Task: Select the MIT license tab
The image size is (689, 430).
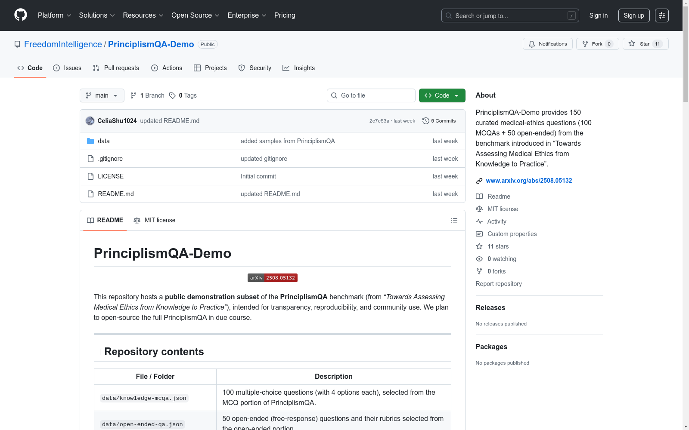Action: [155, 220]
